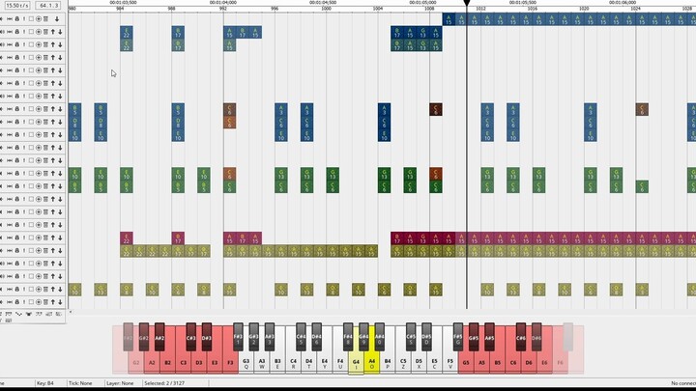Image resolution: width=696 pixels, height=391 pixels.
Task: Move the magenta A15 melody layer up
Action: (x=53, y=237)
